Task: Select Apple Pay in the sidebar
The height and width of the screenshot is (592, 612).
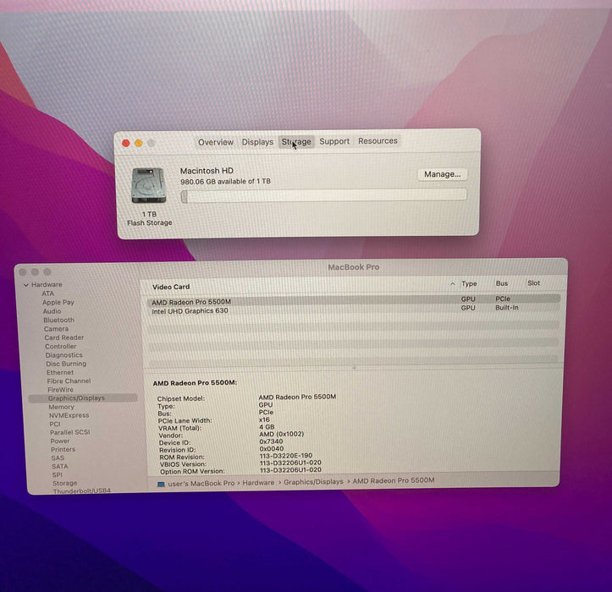Action: pos(58,302)
